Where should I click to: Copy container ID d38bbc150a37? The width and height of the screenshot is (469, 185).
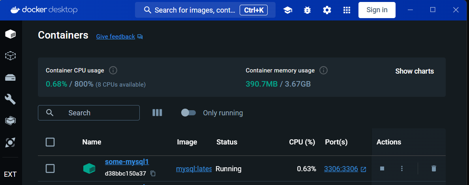[x=153, y=173]
